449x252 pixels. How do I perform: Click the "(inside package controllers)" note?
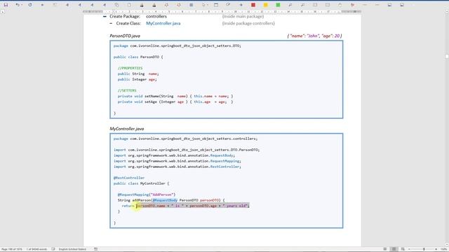click(248, 23)
